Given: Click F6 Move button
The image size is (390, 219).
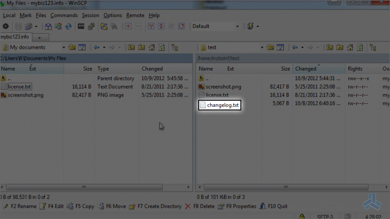Looking at the screenshot, I should (112, 207).
